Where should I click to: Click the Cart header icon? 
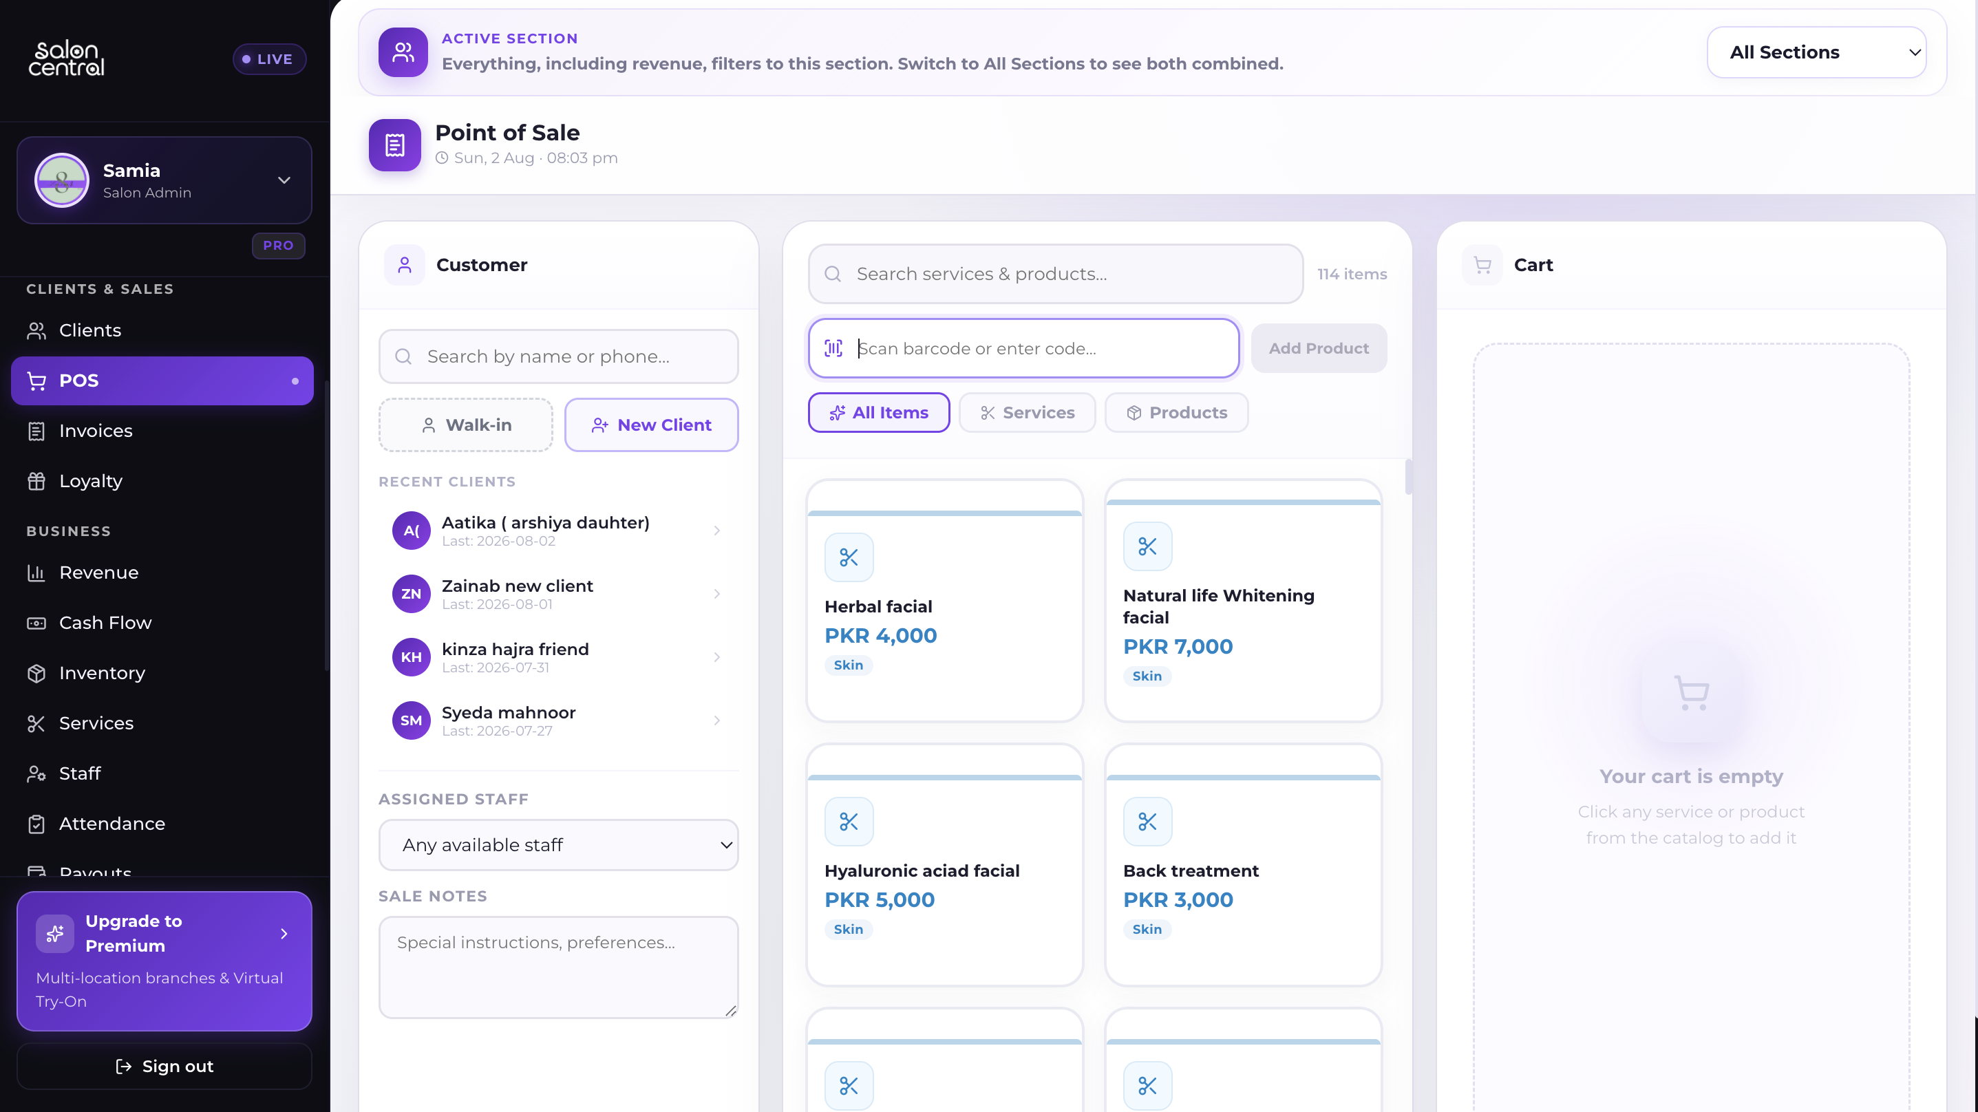1482,265
